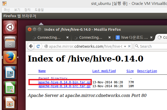Image resolution: width=167 pixels, height=110 pixels.
Task: Open the Ubuntu Dash from the launcher
Action: coord(10,27)
